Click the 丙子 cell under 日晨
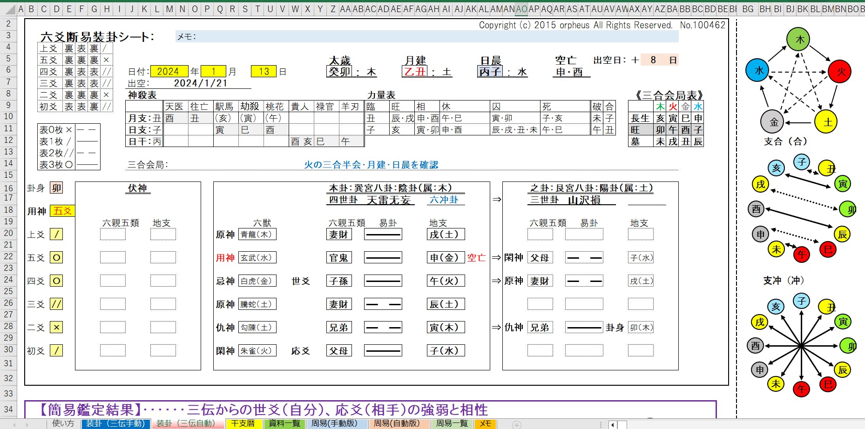Screen dimensions: 865x429 click(490, 72)
